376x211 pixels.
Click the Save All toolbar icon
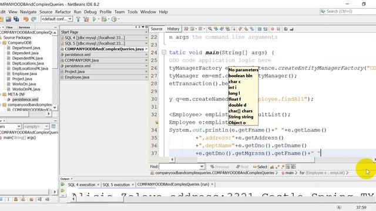pyautogui.click(x=16, y=19)
